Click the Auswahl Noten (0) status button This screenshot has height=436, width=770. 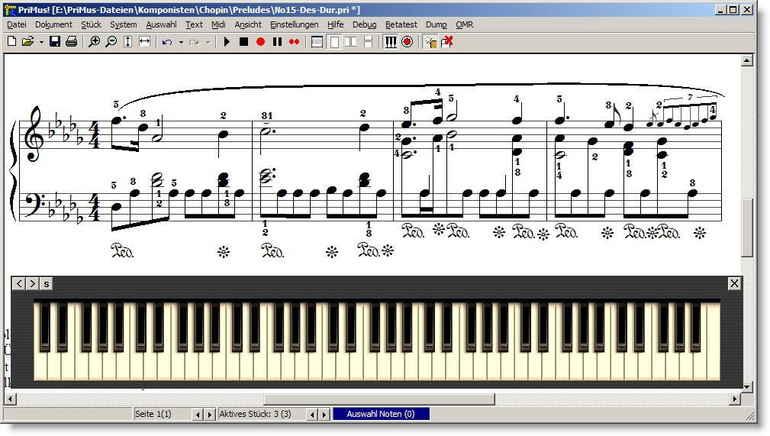click(381, 414)
